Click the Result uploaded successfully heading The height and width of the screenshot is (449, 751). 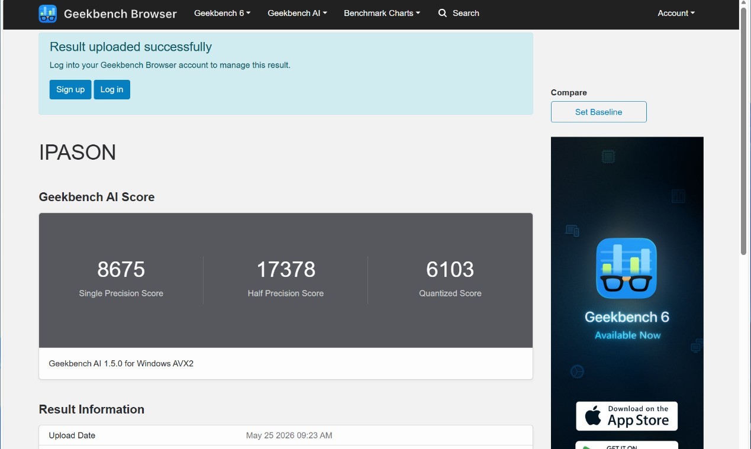[x=131, y=47]
